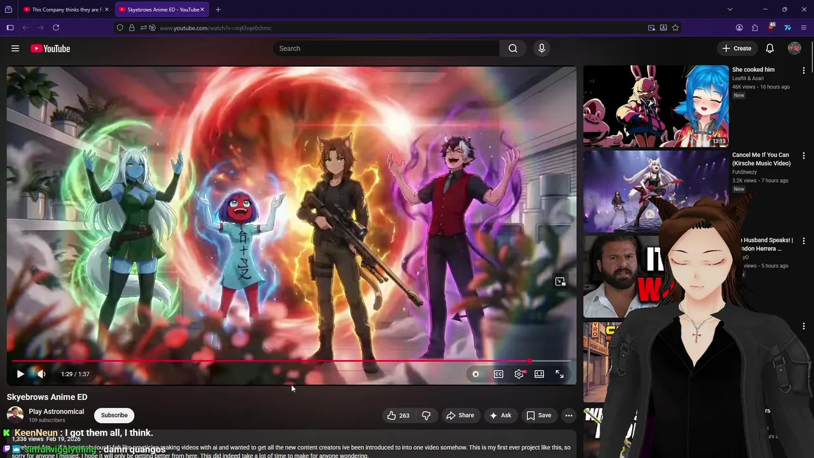Open the player settings gear
The image size is (814, 458).
coord(519,374)
